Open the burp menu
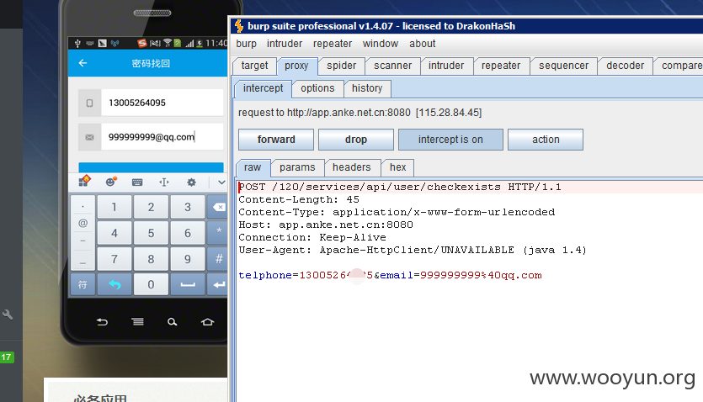Screen dimensions: 703x402 246,44
